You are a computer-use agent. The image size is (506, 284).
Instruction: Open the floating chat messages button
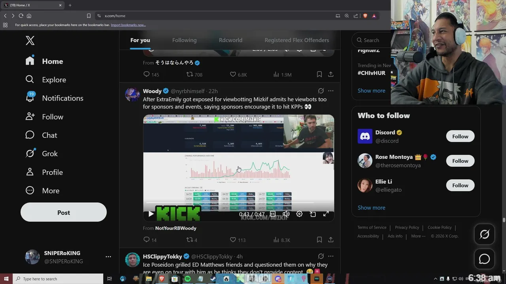coord(484,259)
